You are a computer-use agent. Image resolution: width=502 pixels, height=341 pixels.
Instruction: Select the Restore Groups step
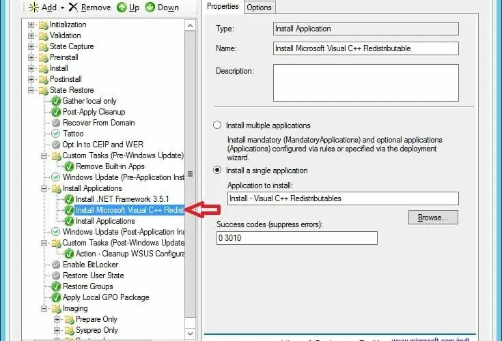[87, 286]
